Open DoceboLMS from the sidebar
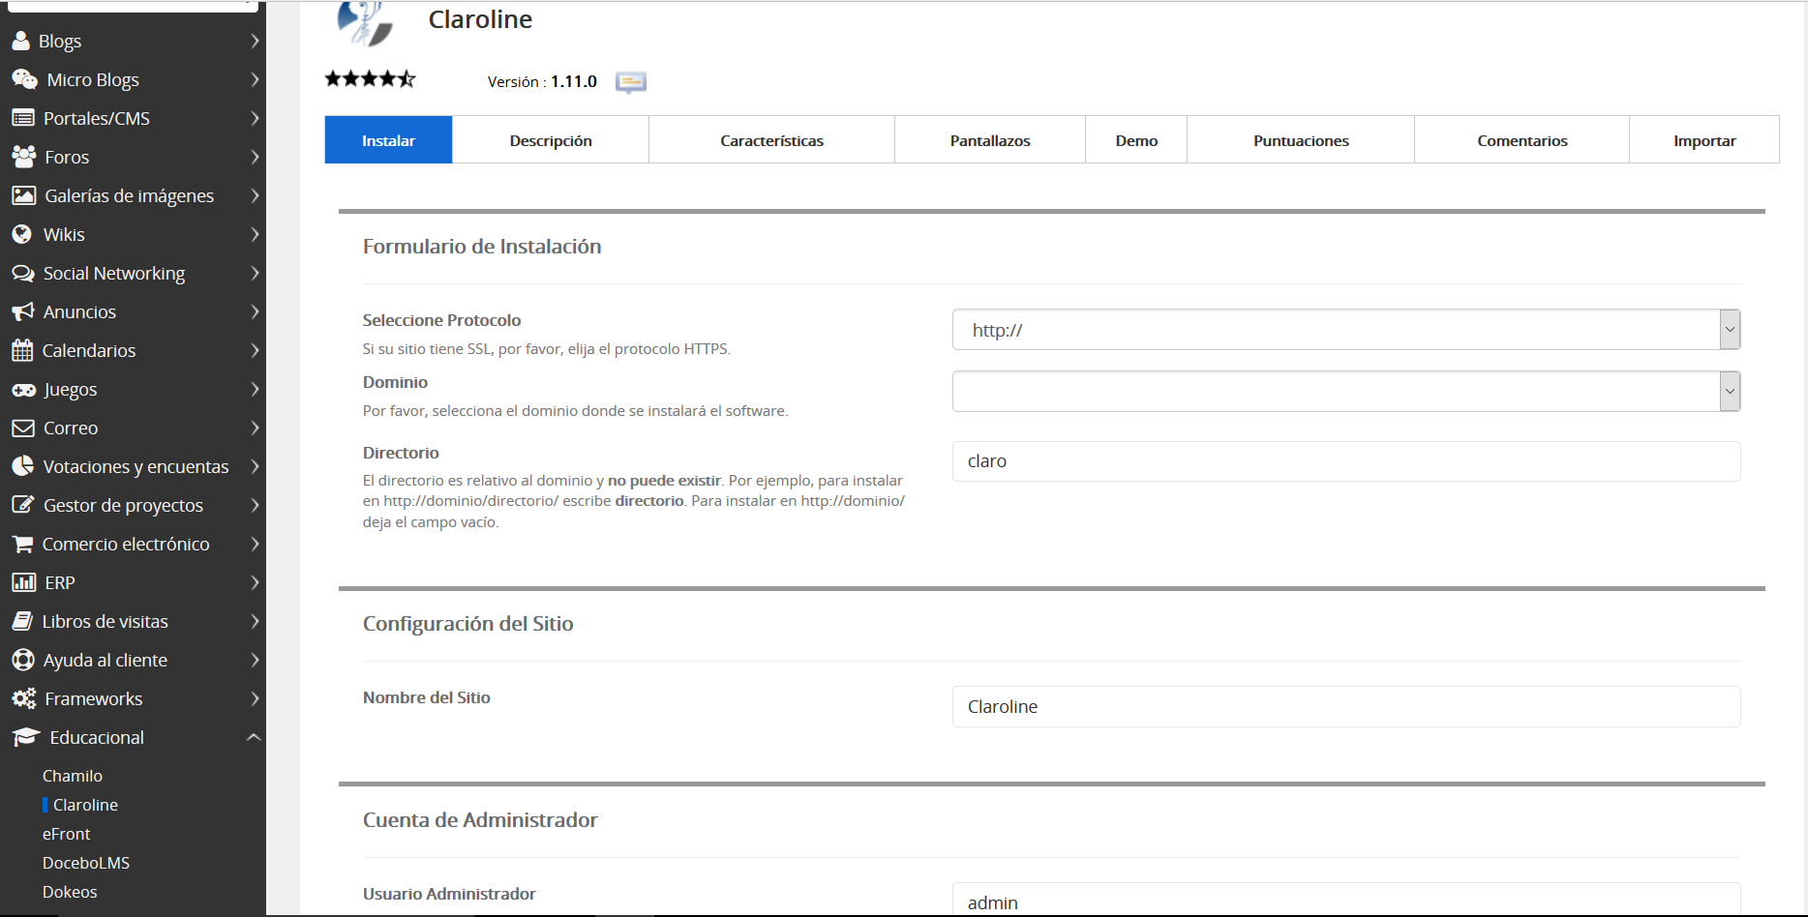The width and height of the screenshot is (1808, 917). pyautogui.click(x=86, y=863)
